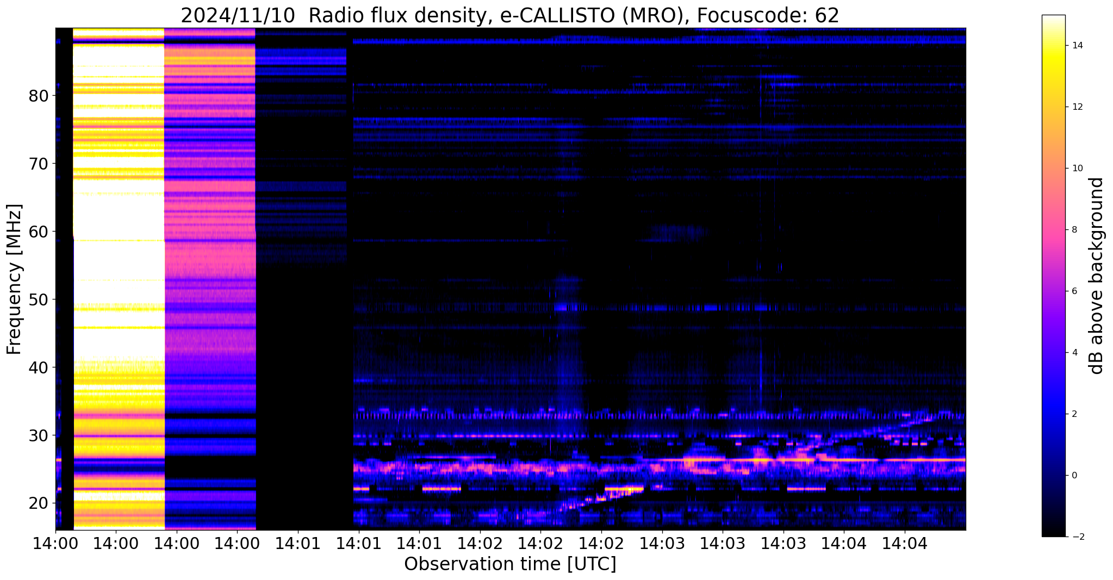
Task: Click the colorbar tick label 12
Action: tap(1076, 107)
